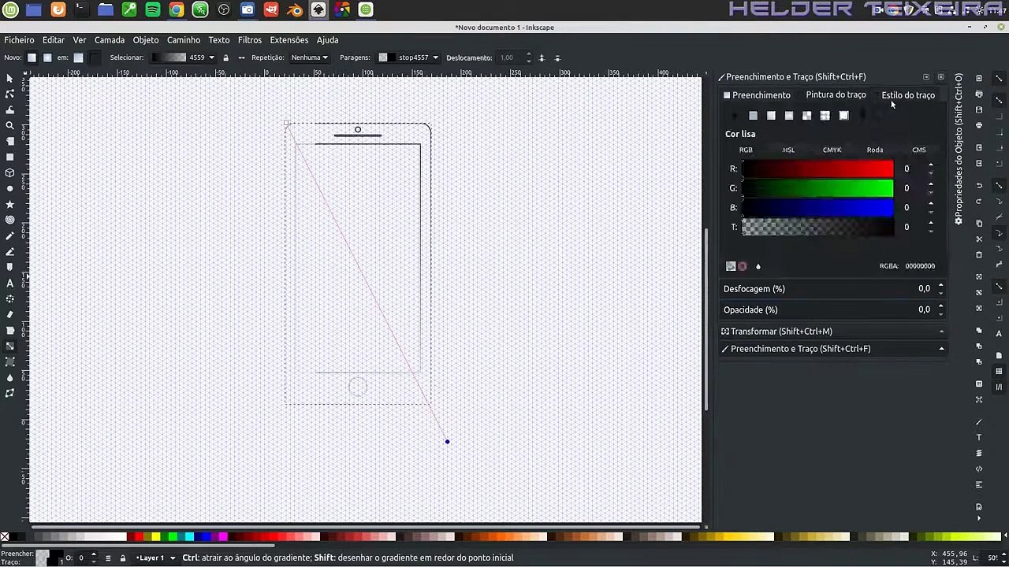This screenshot has width=1009, height=567.
Task: Switch to Pintura do traço tab
Action: point(836,94)
